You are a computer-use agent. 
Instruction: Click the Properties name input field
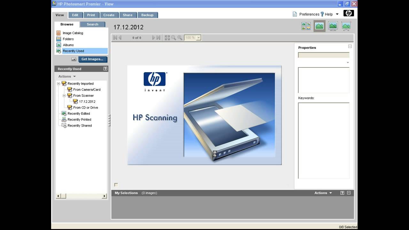324,55
